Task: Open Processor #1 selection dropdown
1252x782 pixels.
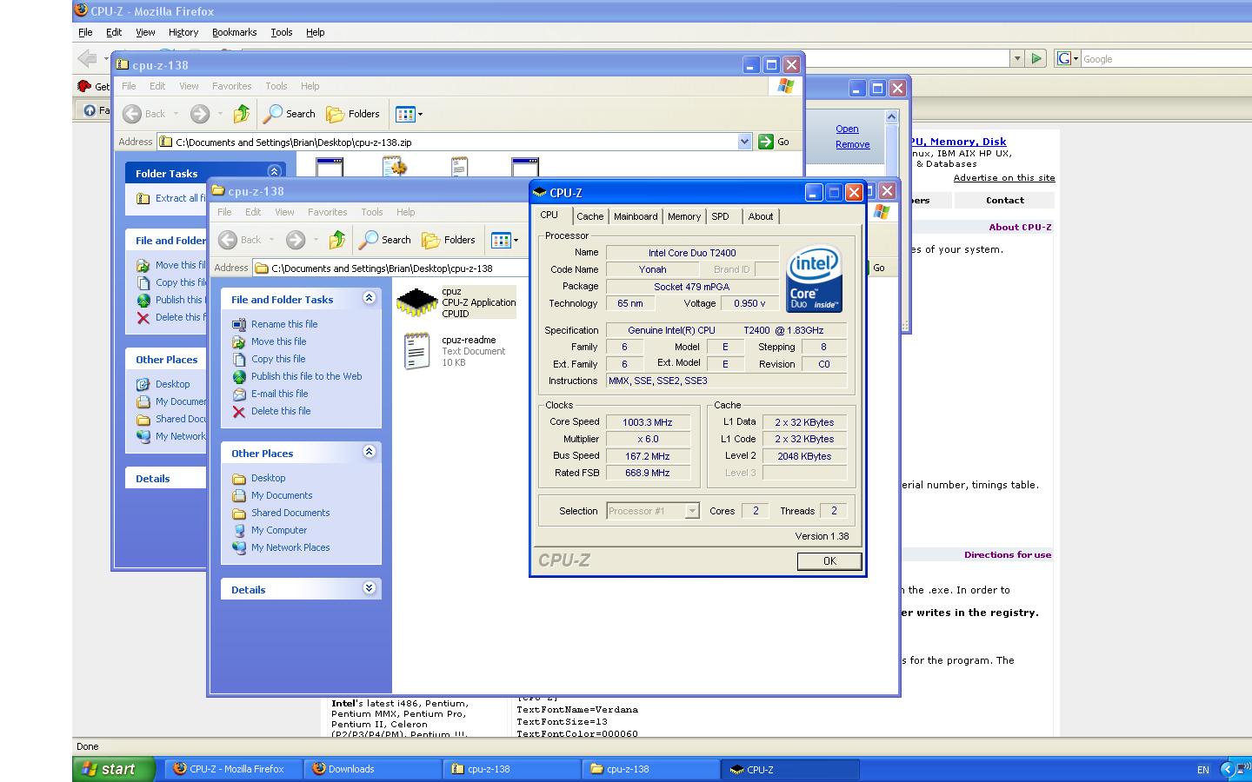Action: coord(692,511)
